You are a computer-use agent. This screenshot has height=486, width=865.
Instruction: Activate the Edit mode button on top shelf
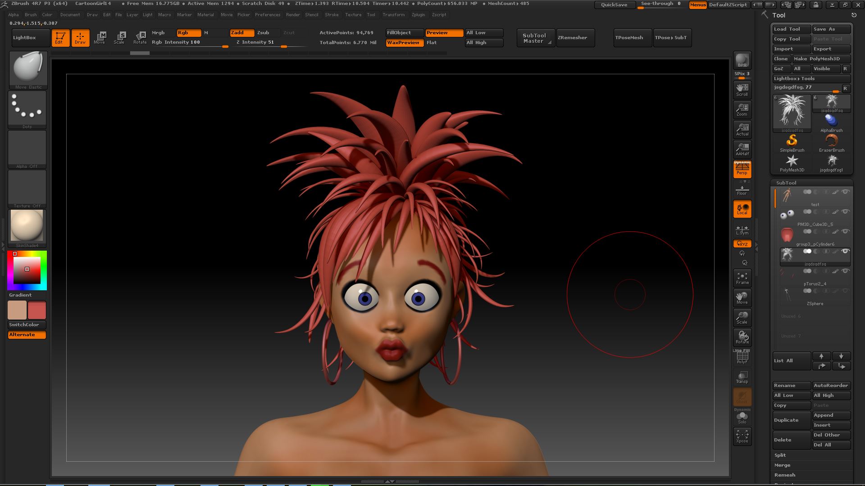(60, 38)
